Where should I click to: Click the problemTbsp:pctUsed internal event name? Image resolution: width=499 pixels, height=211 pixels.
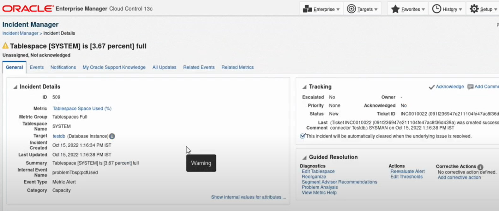75,173
